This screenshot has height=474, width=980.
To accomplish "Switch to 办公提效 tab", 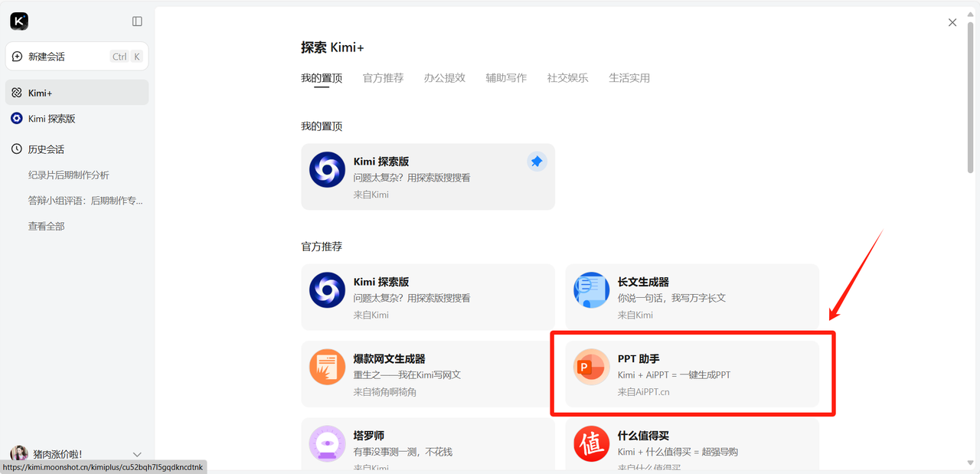I will tap(445, 78).
